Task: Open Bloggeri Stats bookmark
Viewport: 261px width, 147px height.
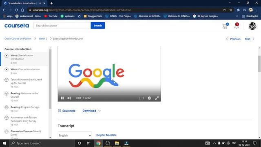Action: pos(93,16)
